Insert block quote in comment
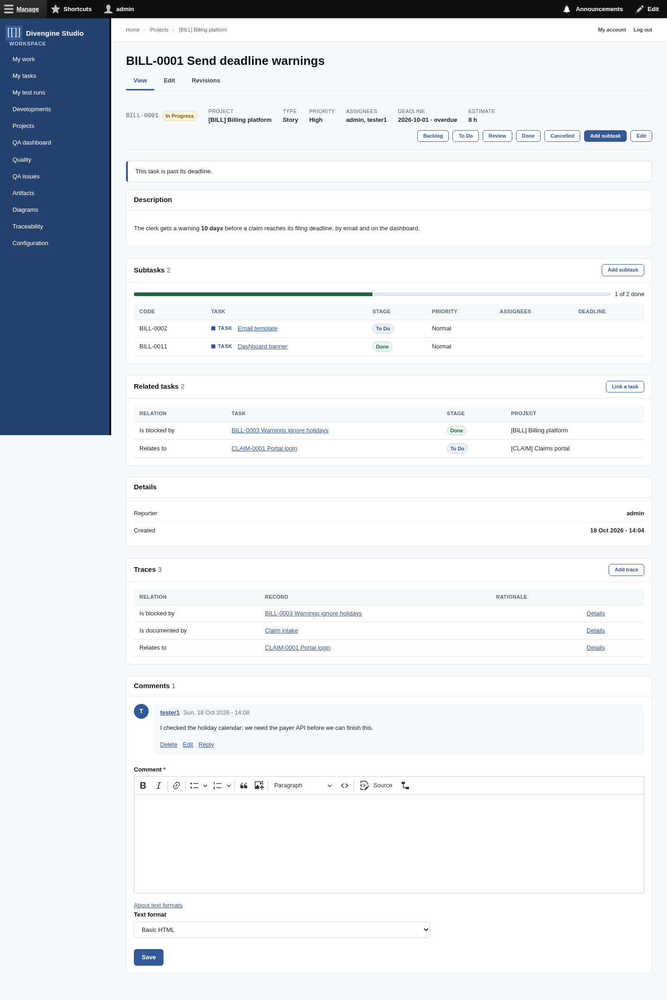Image resolution: width=667 pixels, height=1000 pixels. click(244, 785)
